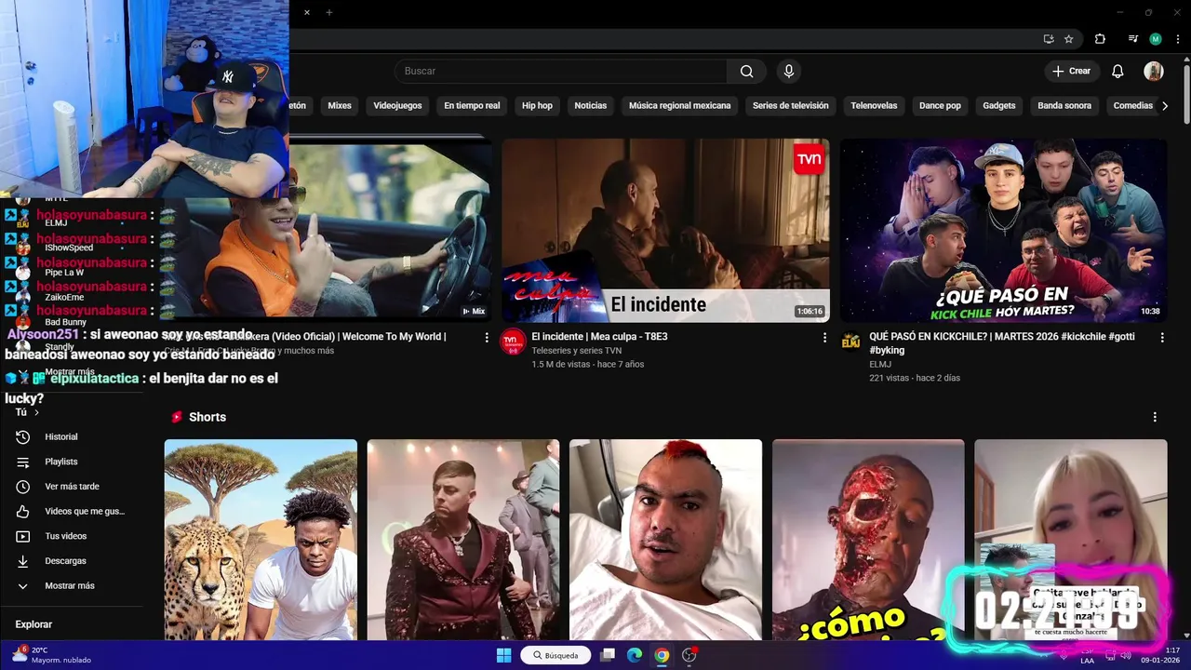Open QUÉ PASÓ EN KICKCHILE video title

coord(1002,342)
